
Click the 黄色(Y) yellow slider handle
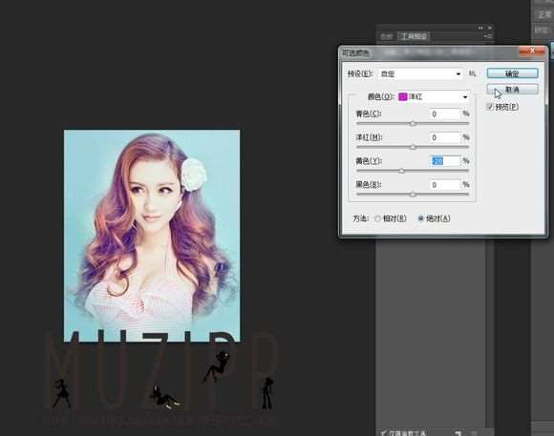(x=401, y=171)
